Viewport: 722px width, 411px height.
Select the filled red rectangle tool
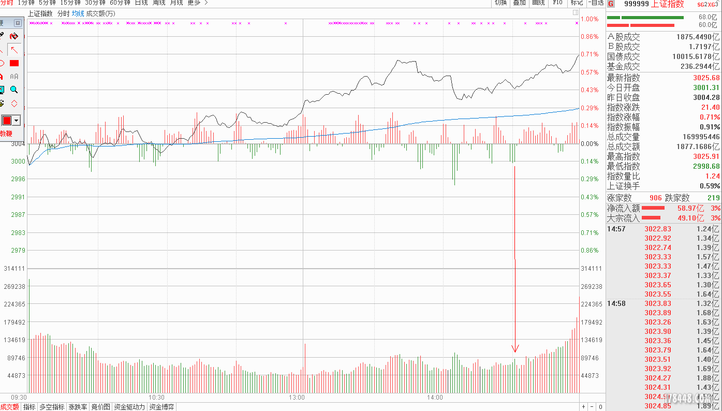[x=14, y=63]
